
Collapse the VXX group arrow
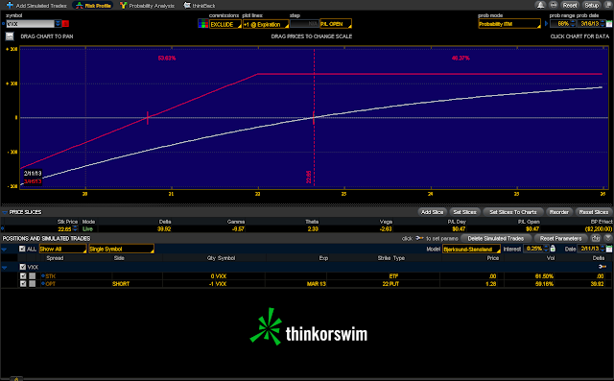pyautogui.click(x=4, y=268)
